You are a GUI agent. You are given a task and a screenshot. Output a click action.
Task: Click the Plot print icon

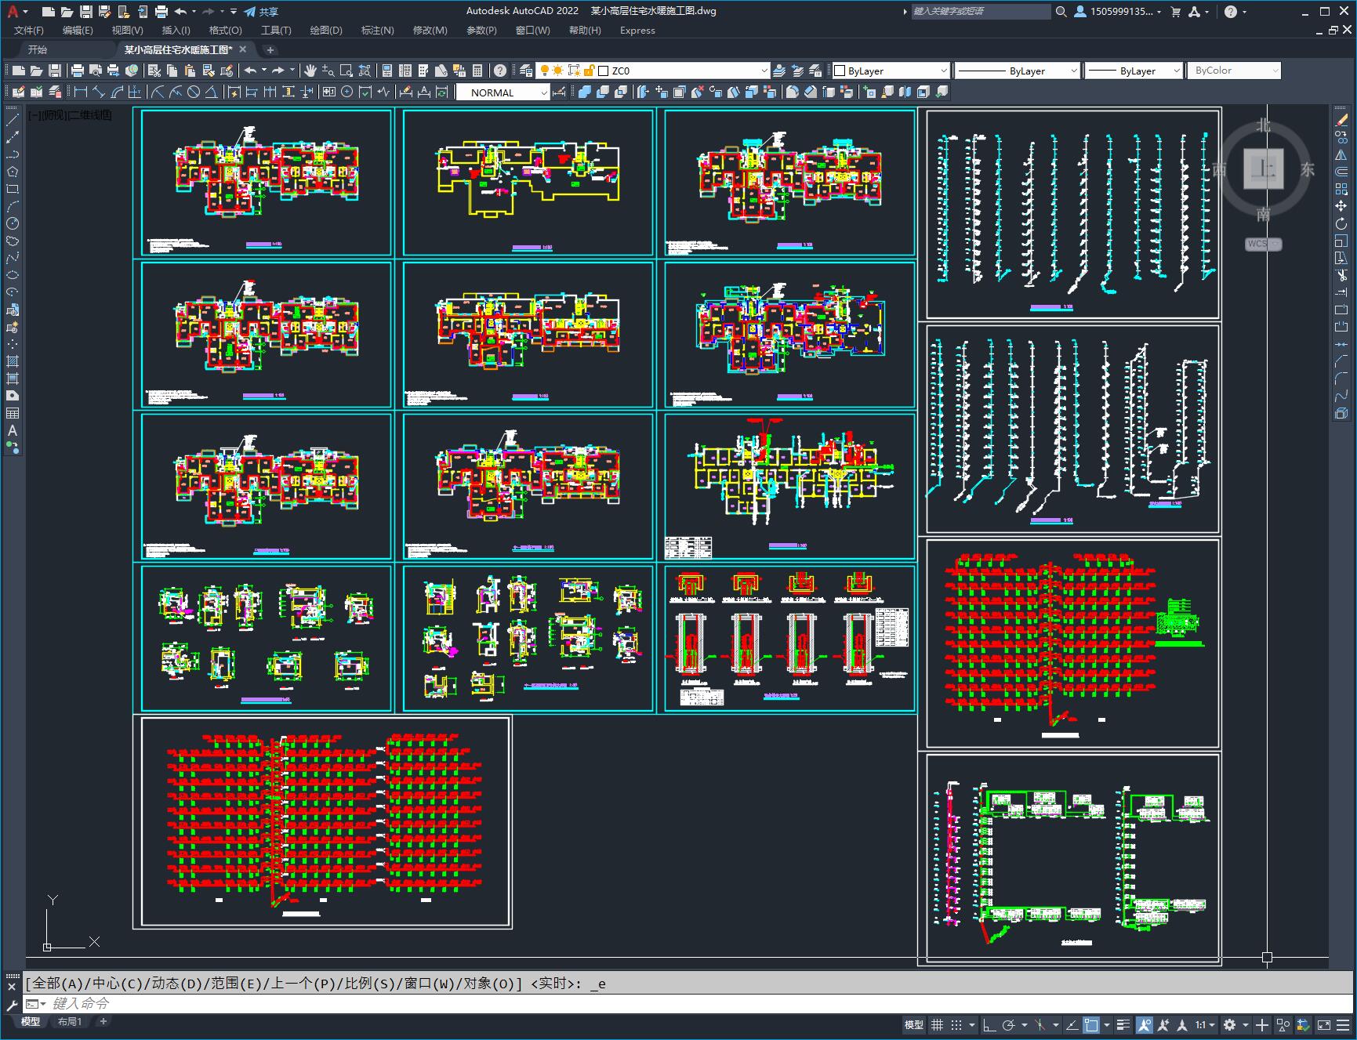click(78, 71)
